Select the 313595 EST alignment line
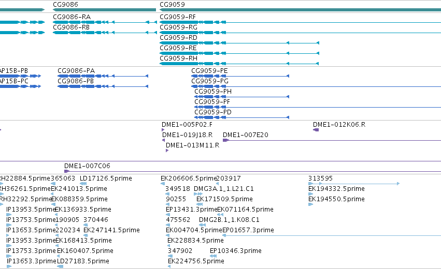This screenshot has height=269, width=441. [354, 184]
